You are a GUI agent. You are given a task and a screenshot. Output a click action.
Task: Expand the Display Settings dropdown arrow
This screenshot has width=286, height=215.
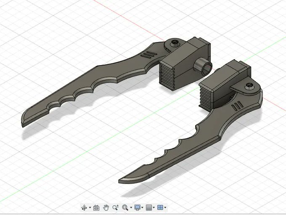pyautogui.click(x=142, y=207)
